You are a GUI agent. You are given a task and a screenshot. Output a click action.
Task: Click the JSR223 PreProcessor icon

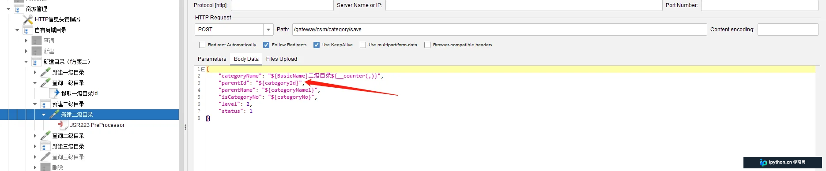tap(63, 125)
